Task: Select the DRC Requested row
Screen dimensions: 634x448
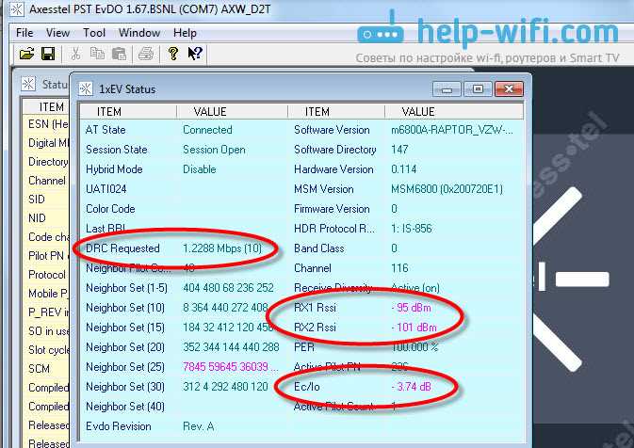Action: 183,248
